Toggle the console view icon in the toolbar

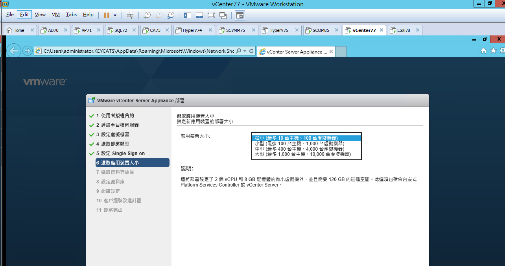(x=240, y=15)
